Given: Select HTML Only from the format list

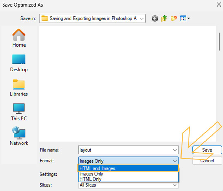Looking at the screenshot, I should [x=128, y=179].
